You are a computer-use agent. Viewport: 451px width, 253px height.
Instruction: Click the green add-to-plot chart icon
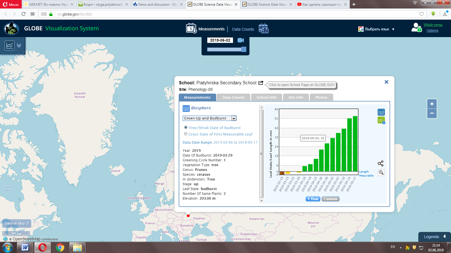[x=381, y=120]
